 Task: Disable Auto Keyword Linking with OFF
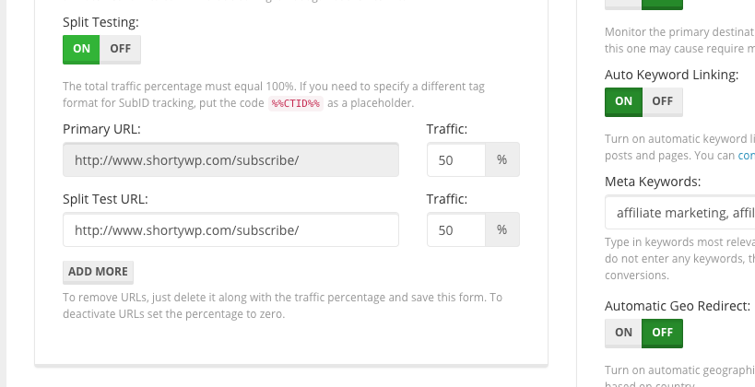tap(662, 101)
